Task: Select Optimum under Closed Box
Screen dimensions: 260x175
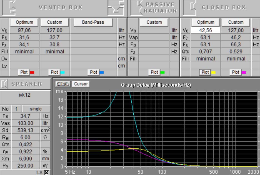Action: coord(206,22)
